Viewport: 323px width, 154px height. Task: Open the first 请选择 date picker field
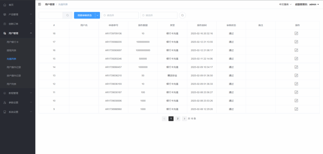click(x=120, y=15)
